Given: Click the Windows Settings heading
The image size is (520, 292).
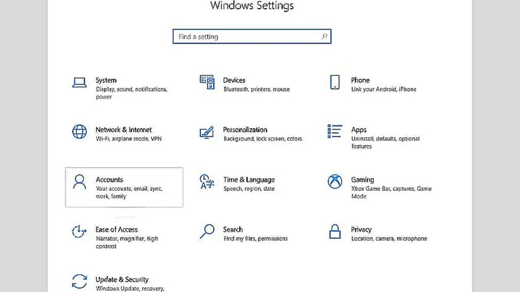Looking at the screenshot, I should tap(252, 6).
